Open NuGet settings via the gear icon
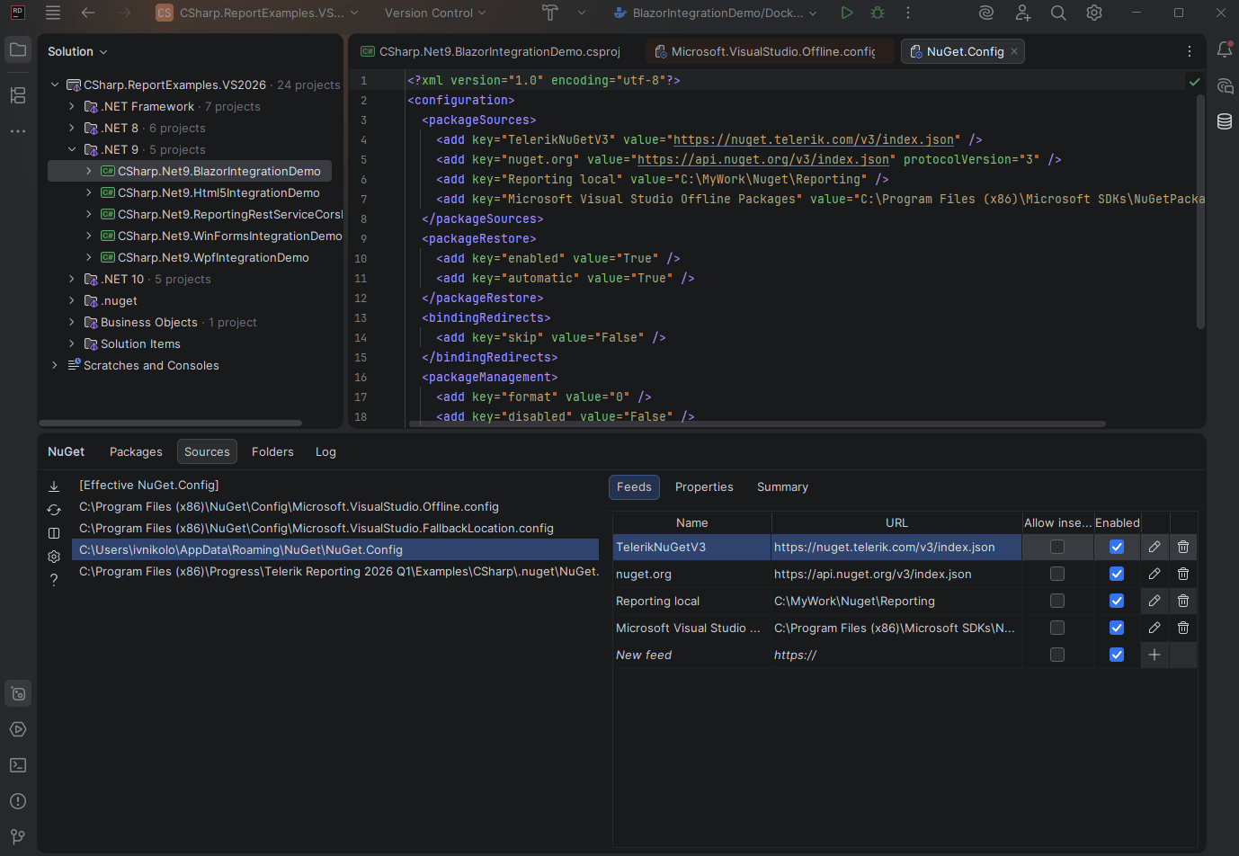The width and height of the screenshot is (1239, 856). pos(54,557)
